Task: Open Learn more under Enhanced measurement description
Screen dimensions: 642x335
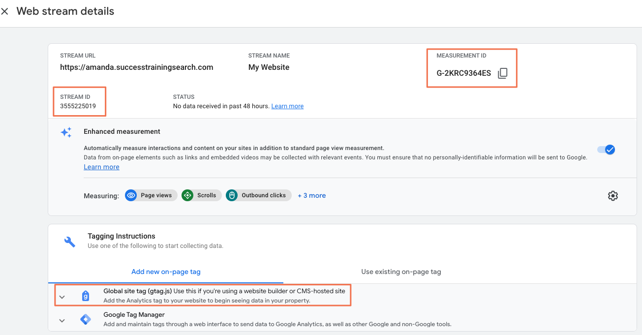Action: click(101, 167)
